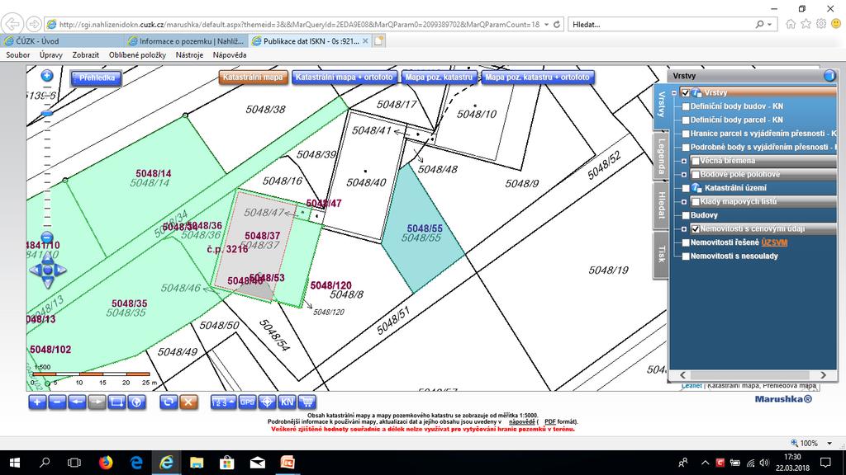Screen dimensions: 846x475
Task: Enable Podrobné body s vyjádřením přesnosti layer
Action: (x=686, y=147)
